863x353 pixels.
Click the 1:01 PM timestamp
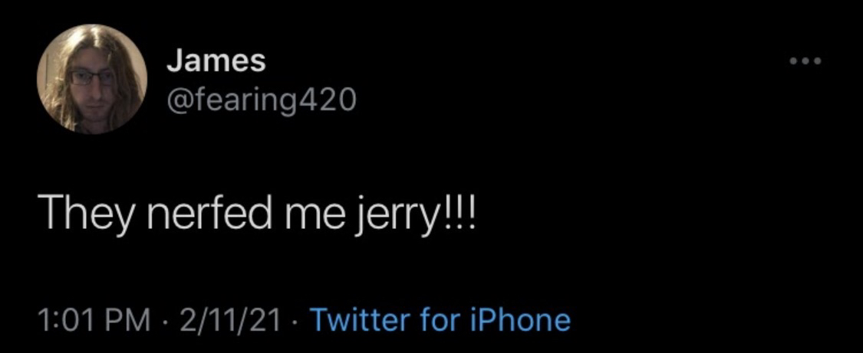pyautogui.click(x=94, y=319)
